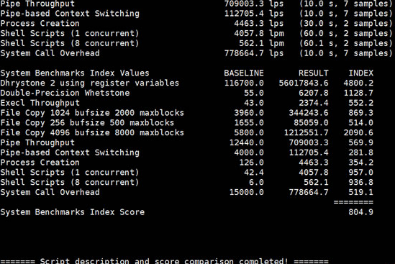Click Execl index value 552.2
395x264 pixels.
click(361, 103)
